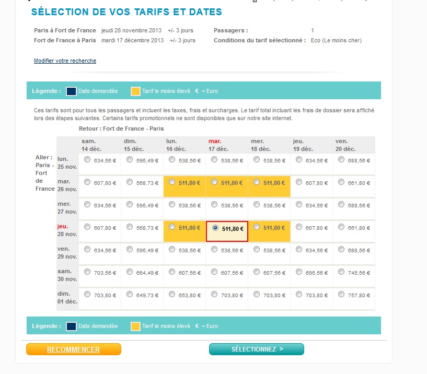Screen dimensions: 427x374
Task: Select 01 déc / 15 déc fare 649,73 €
Action: [130, 294]
